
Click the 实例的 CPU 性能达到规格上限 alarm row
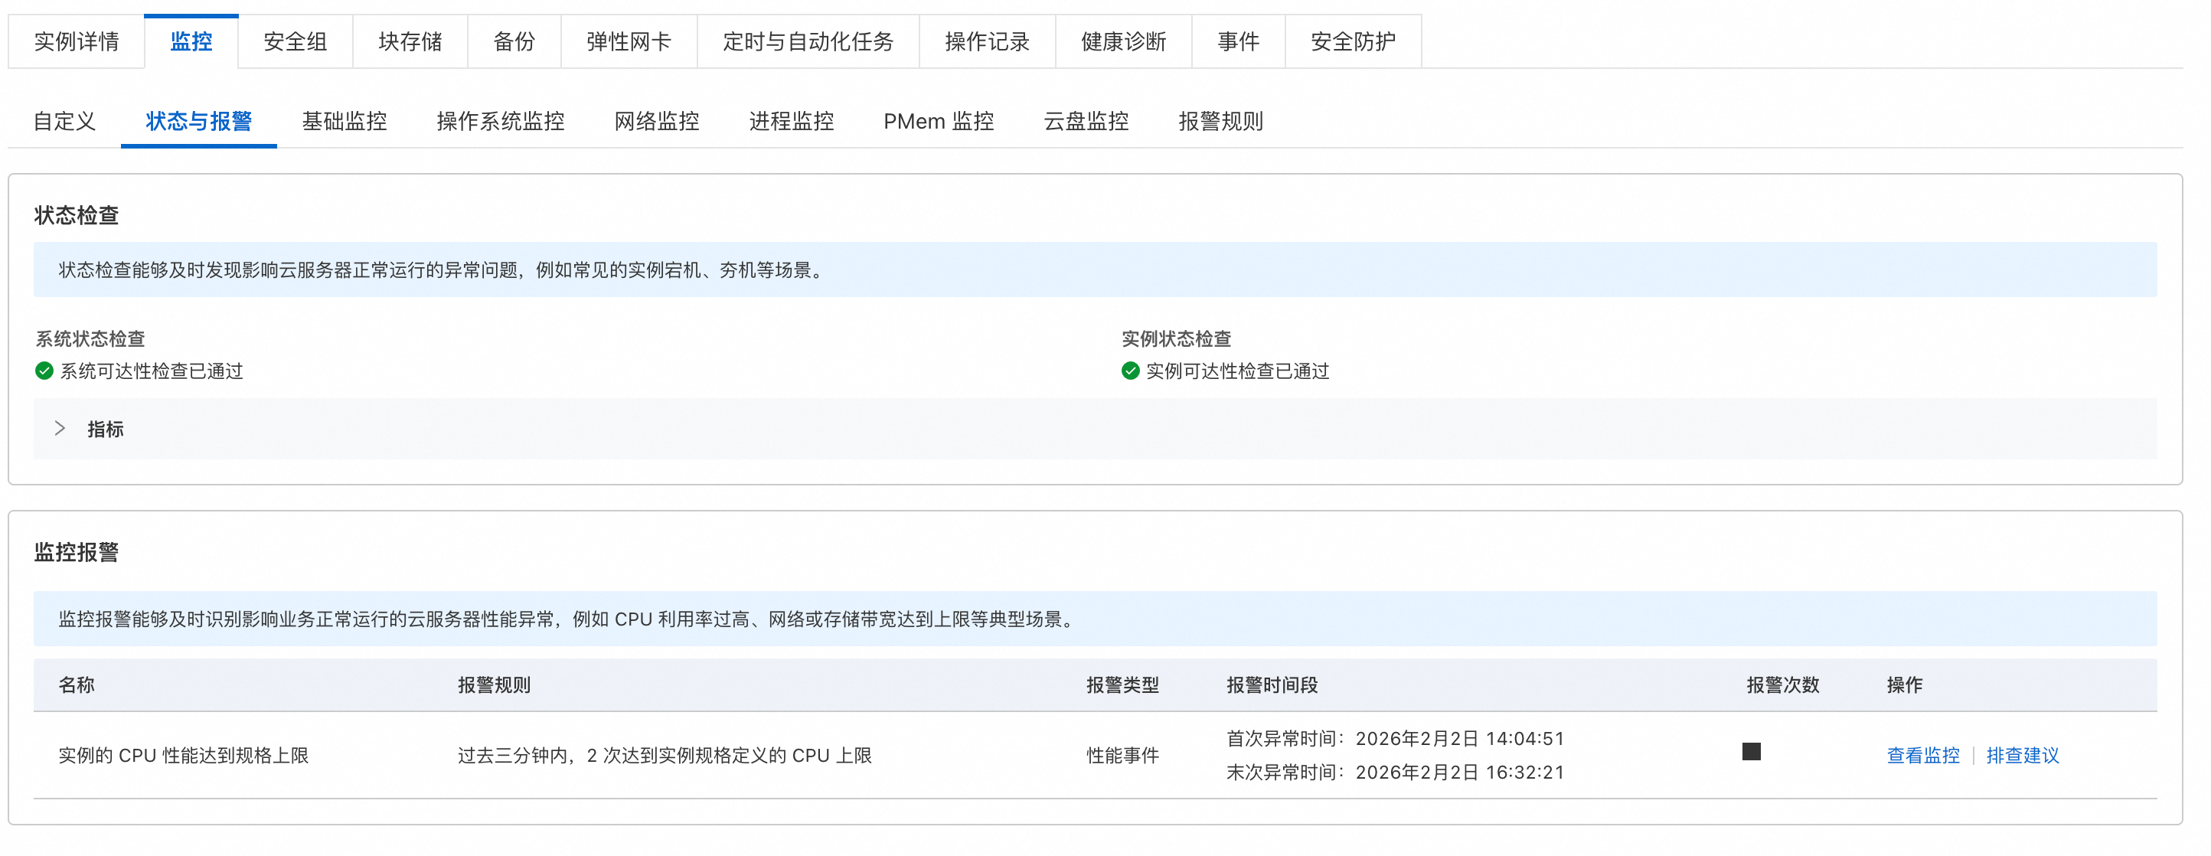(184, 756)
